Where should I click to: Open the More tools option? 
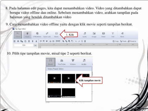point(122,35)
